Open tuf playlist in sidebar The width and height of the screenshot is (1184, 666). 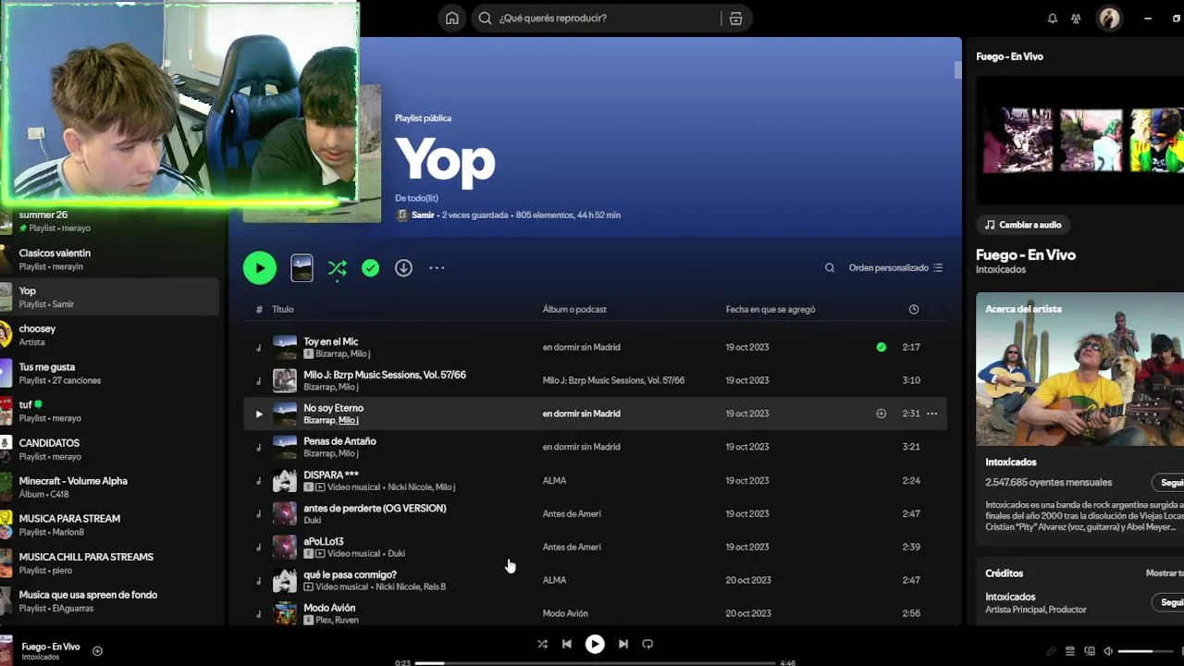[x=109, y=411]
